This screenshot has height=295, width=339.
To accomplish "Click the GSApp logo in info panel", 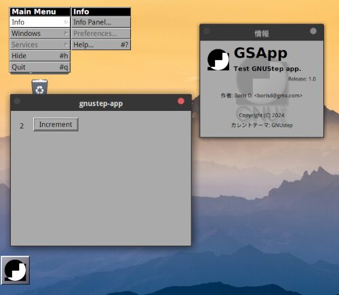I will tap(218, 60).
